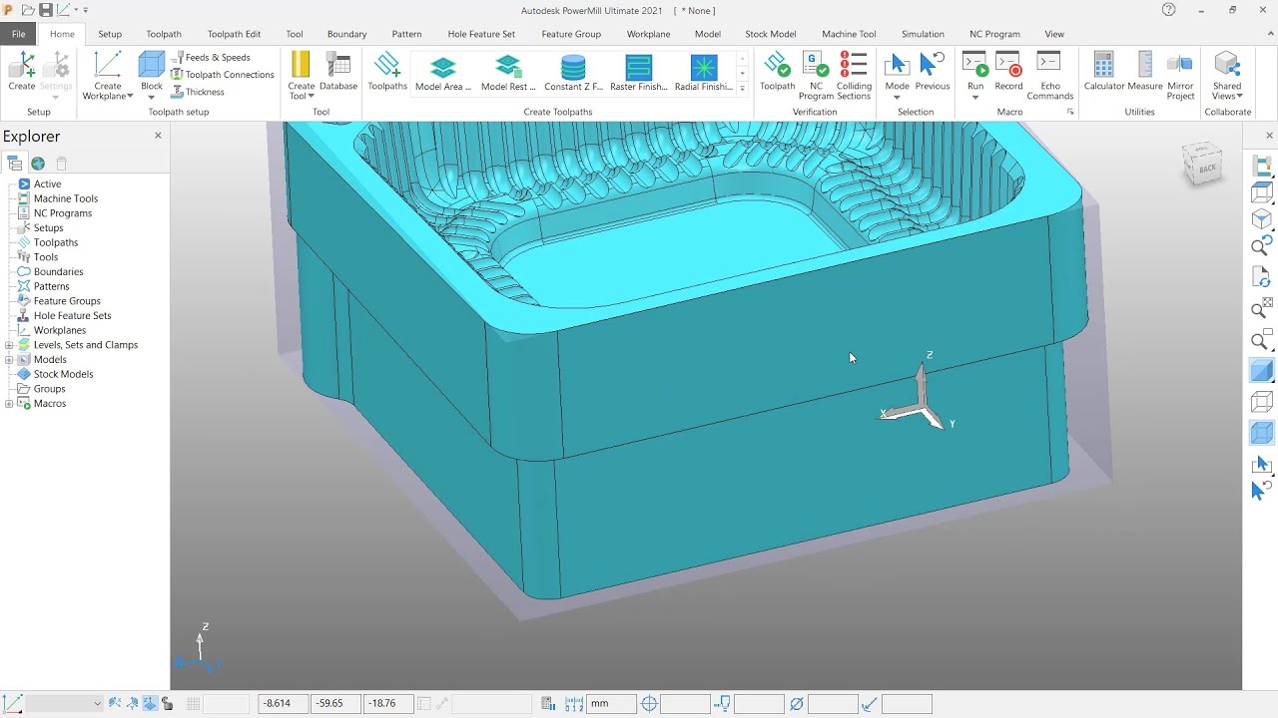Click the Macro group dialog launcher
Image resolution: width=1278 pixels, height=718 pixels.
click(1070, 113)
